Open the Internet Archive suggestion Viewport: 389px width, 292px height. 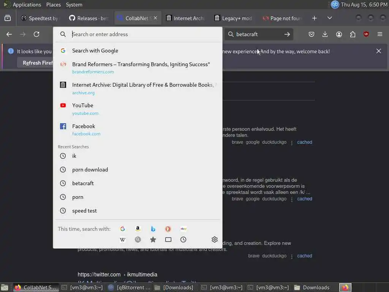click(138, 88)
